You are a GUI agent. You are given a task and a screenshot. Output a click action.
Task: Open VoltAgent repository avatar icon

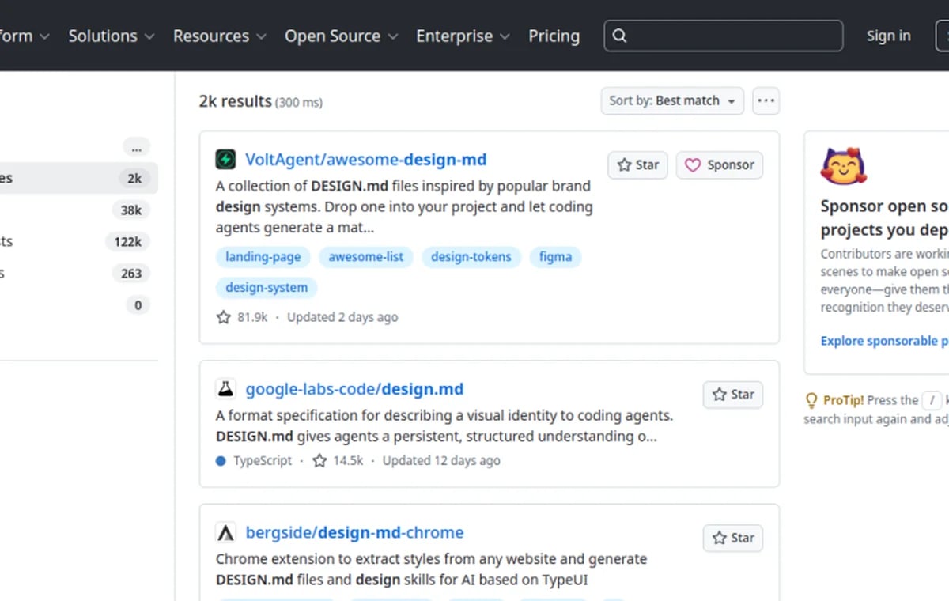pyautogui.click(x=225, y=160)
